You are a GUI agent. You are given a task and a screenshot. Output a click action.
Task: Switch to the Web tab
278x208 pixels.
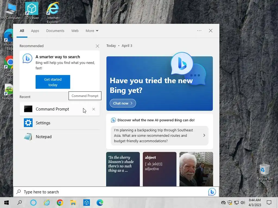point(75,31)
